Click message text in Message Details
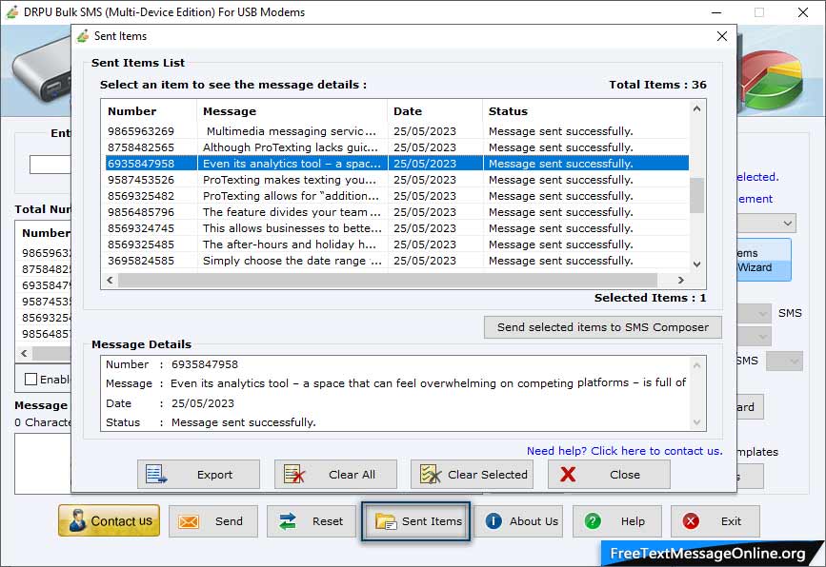826x567 pixels. pyautogui.click(x=428, y=383)
